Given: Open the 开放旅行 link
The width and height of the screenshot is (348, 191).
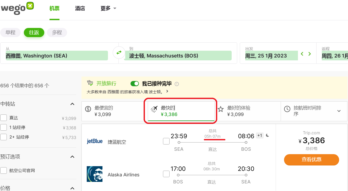Looking at the screenshot, I should tap(106, 84).
